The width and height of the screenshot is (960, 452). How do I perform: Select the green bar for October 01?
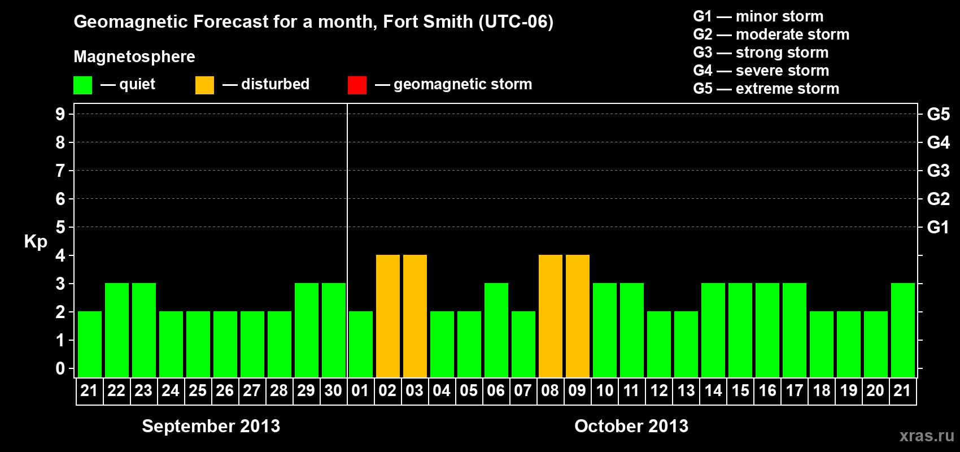361,344
